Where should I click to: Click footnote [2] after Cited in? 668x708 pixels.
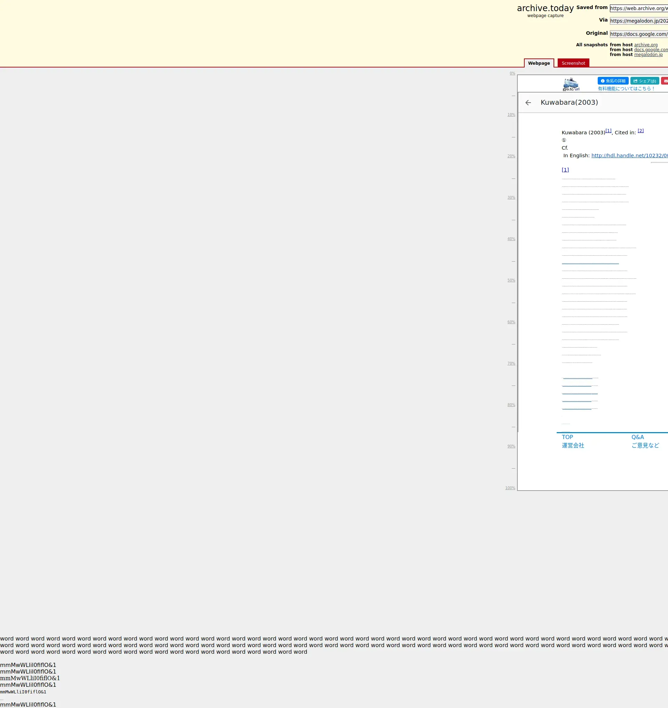point(641,131)
